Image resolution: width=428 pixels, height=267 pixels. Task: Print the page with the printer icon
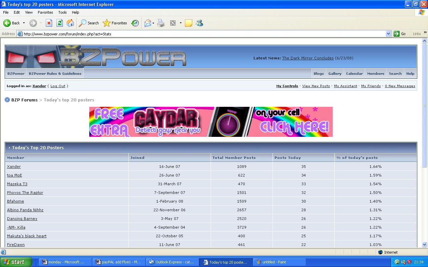point(161,23)
